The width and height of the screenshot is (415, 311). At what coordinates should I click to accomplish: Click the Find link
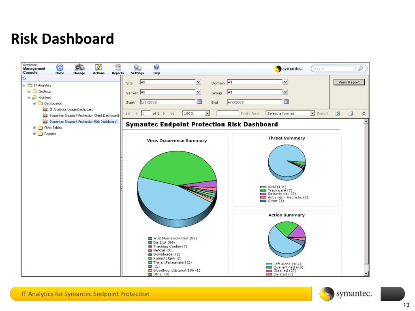coord(244,113)
